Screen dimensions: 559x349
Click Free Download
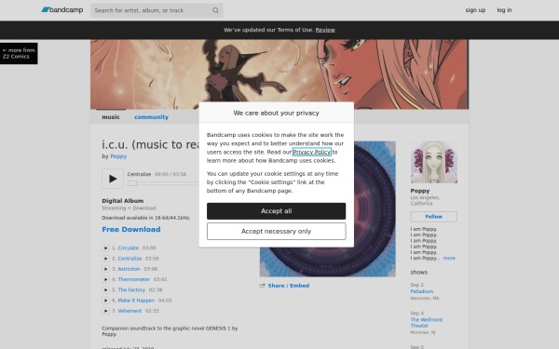pyautogui.click(x=131, y=230)
